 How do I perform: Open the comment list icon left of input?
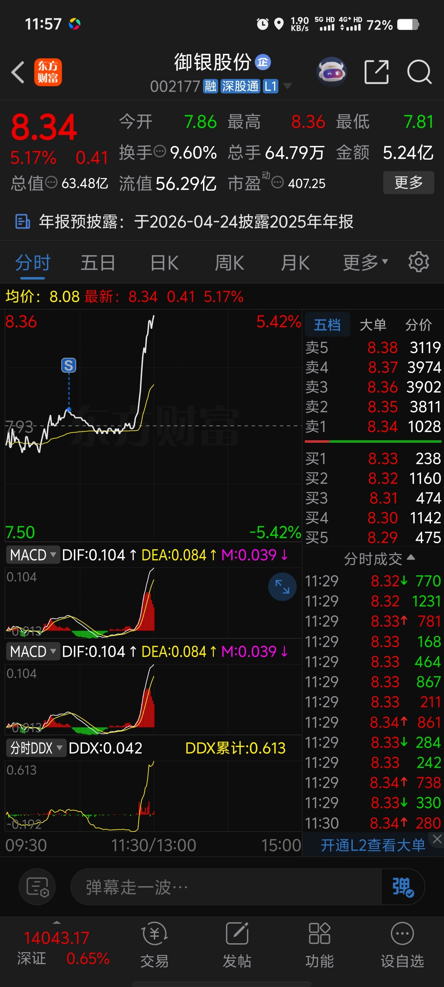click(x=37, y=887)
